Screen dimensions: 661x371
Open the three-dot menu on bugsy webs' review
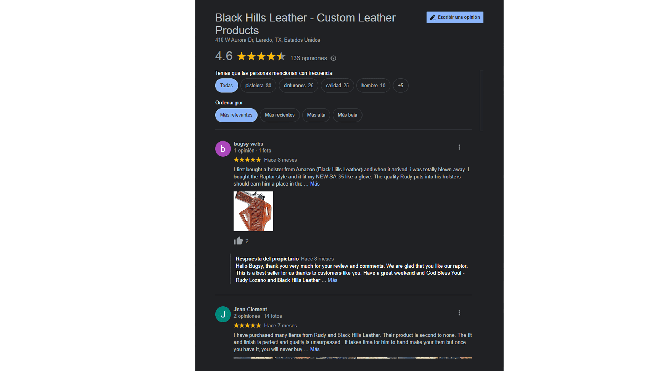click(459, 147)
